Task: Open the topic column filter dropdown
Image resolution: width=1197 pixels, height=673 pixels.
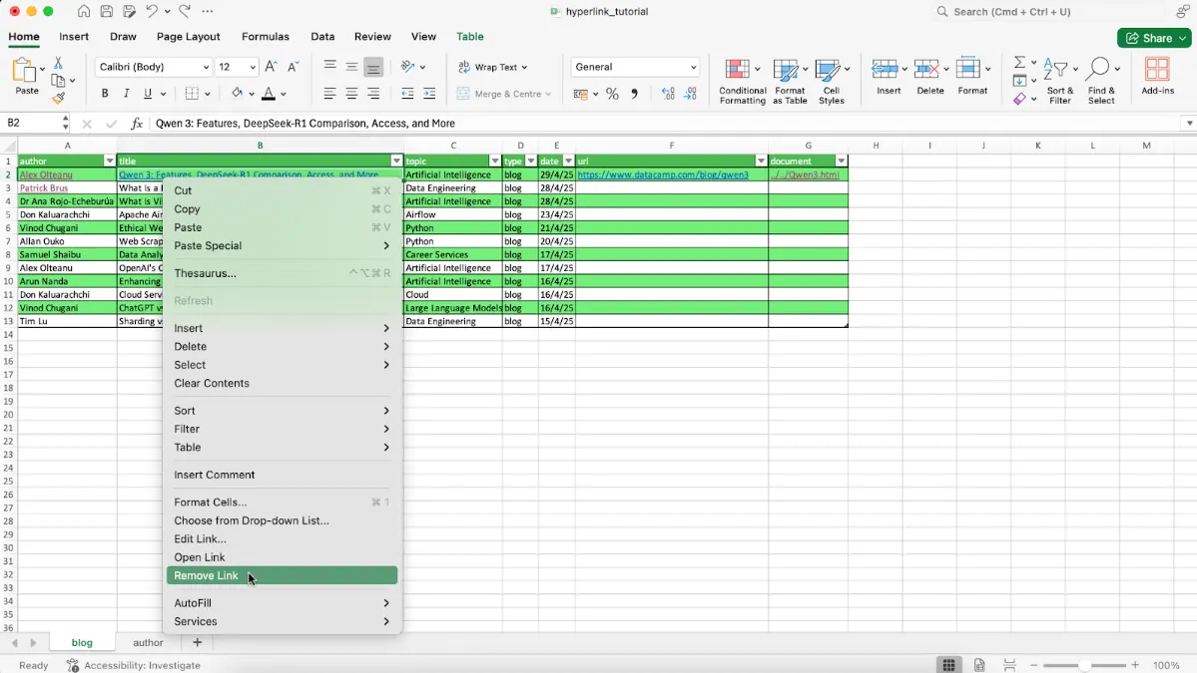Action: coord(494,161)
